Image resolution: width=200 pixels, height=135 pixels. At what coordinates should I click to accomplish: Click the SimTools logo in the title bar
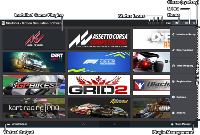point(3,23)
